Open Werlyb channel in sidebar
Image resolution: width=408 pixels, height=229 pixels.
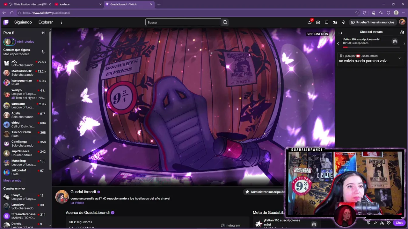[x=25, y=94]
